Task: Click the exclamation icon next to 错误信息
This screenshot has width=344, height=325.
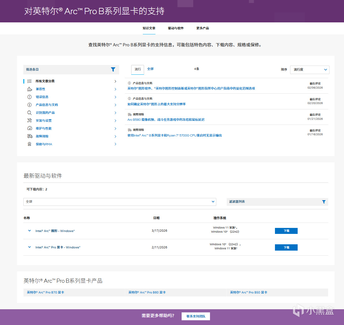Action: tap(29, 97)
